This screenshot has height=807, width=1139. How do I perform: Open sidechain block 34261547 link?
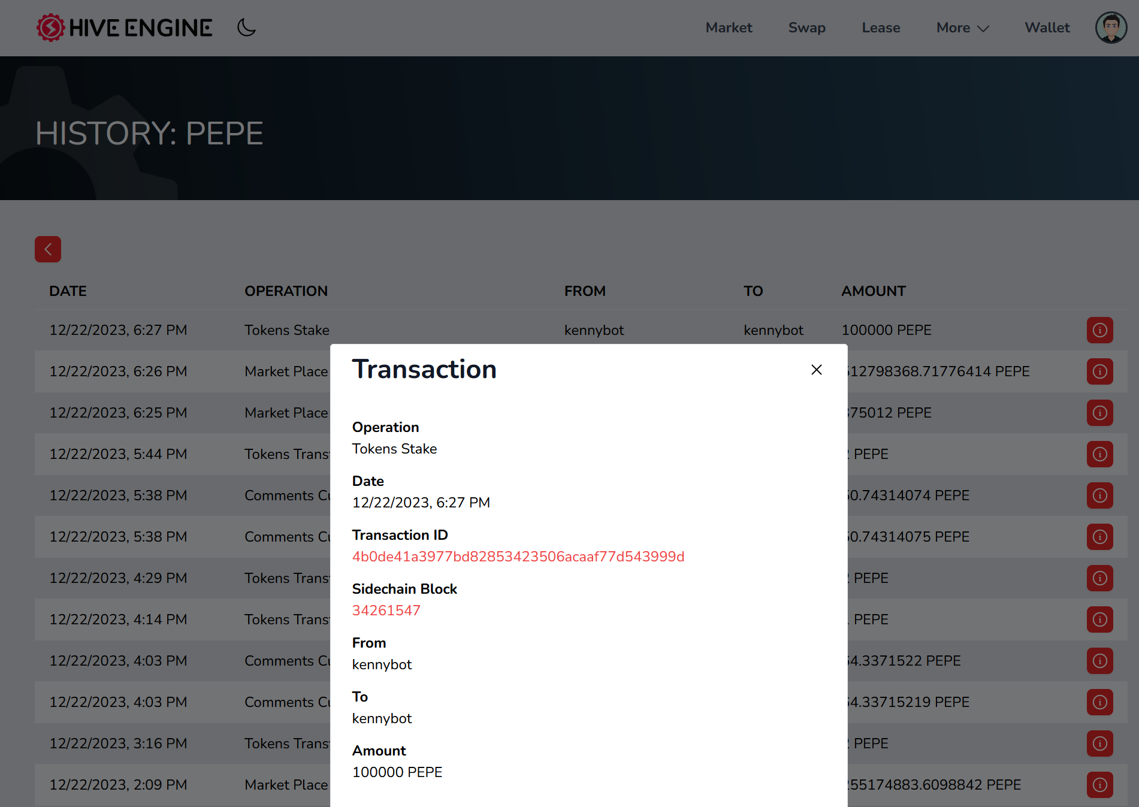pyautogui.click(x=386, y=610)
